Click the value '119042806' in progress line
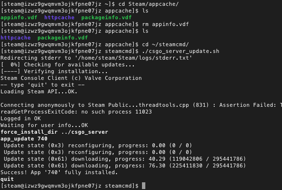 (187, 159)
